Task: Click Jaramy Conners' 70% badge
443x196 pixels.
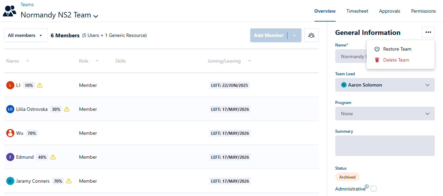Action: (x=58, y=181)
